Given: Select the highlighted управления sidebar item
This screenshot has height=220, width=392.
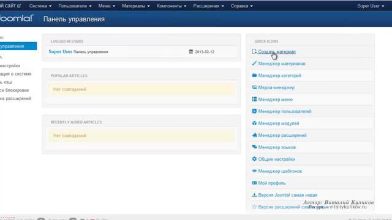Looking at the screenshot, I should point(18,46).
